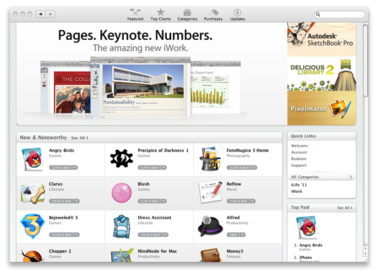Screen dimensions: 379x276
Task: Expand options beside Blush buy button
Action: tap(164, 201)
